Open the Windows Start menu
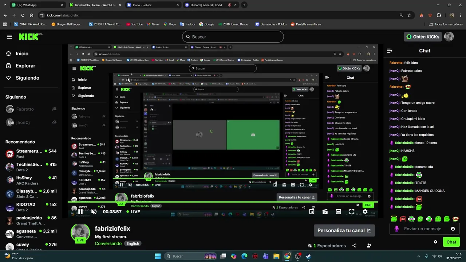The height and width of the screenshot is (262, 466). point(158,256)
